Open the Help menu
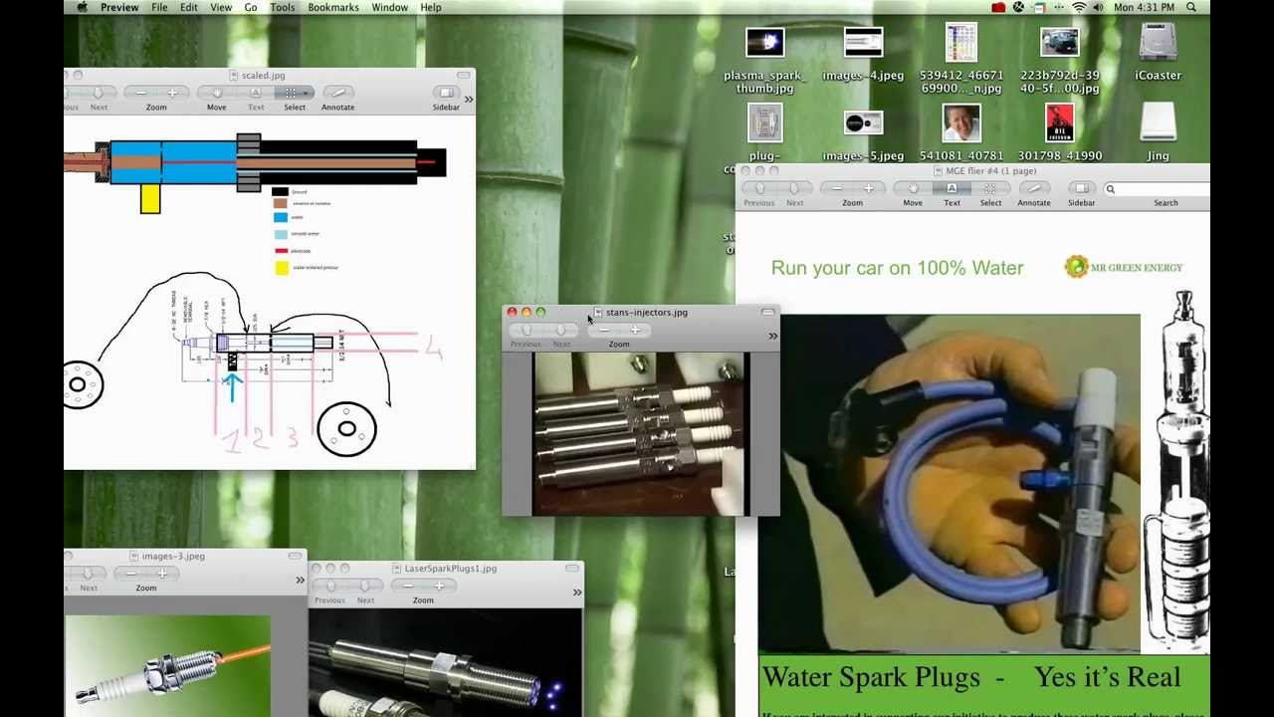The image size is (1274, 717). coord(431,8)
